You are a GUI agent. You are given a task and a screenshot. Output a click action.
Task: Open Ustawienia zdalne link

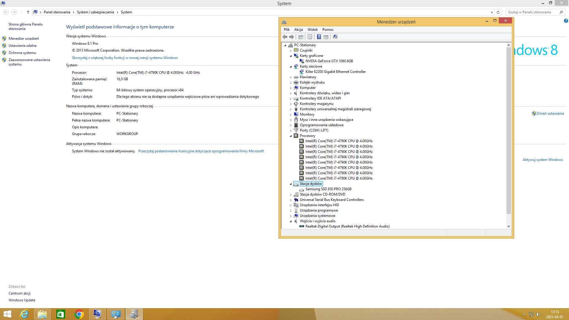[23, 46]
